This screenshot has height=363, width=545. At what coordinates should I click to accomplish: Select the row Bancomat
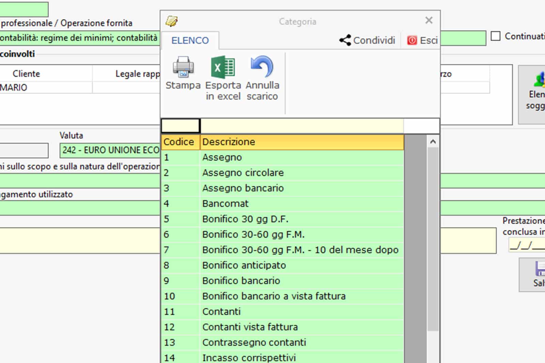pos(282,204)
